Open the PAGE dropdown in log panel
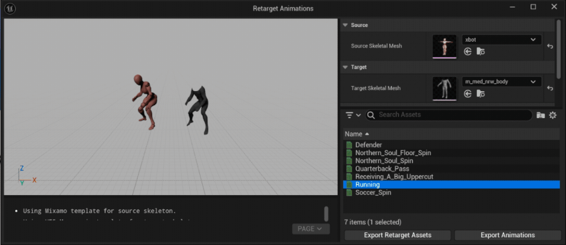 [x=310, y=229]
